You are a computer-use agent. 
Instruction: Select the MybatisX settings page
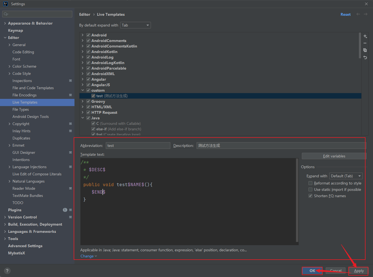coord(16,253)
